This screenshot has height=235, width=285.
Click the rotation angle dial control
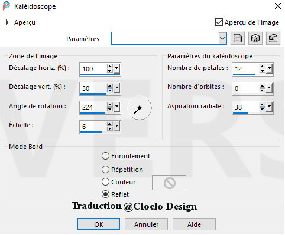[140, 108]
